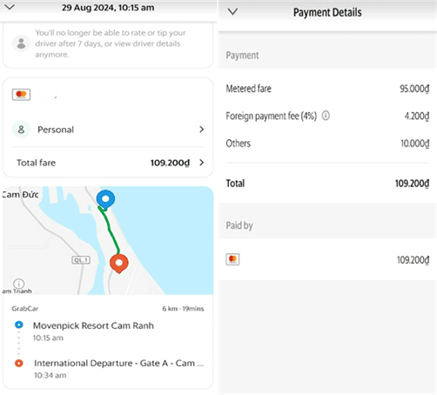Click the blue pickup dot beside Movenpick Resort

click(19, 325)
